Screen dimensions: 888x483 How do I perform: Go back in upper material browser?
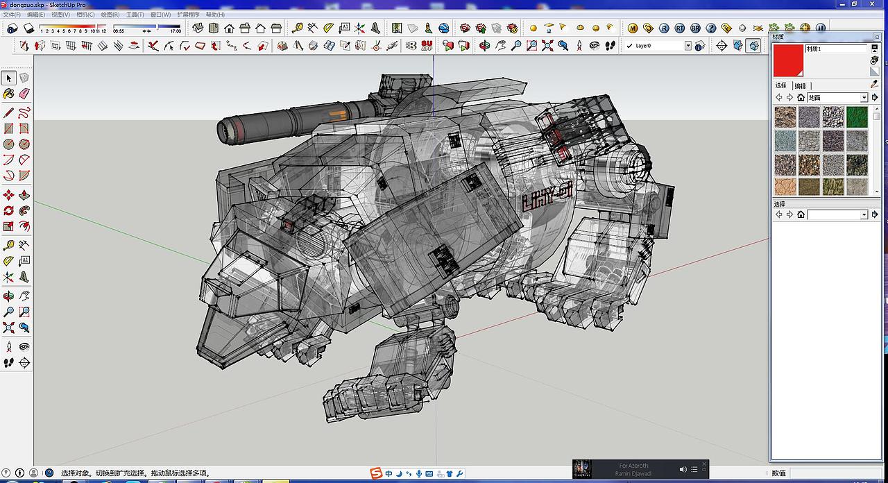778,98
